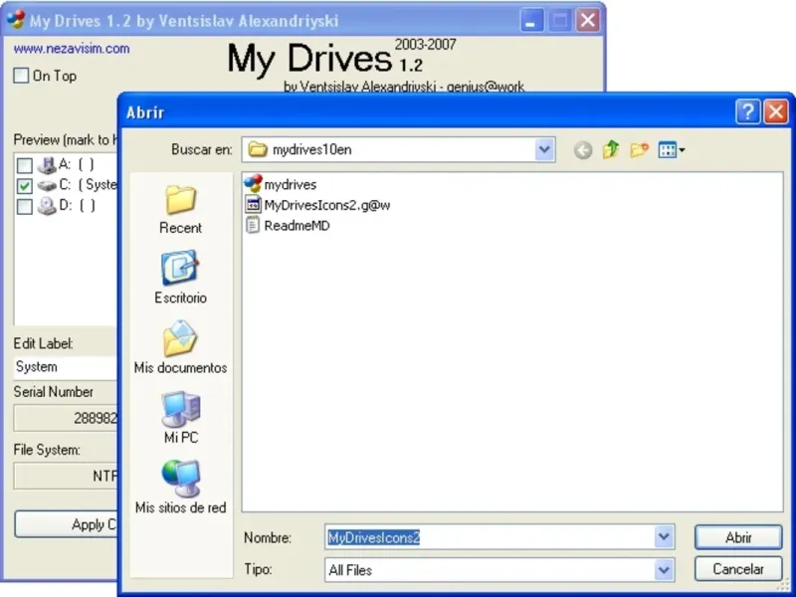
Task: Enable the On Top checkbox
Action: 21,76
